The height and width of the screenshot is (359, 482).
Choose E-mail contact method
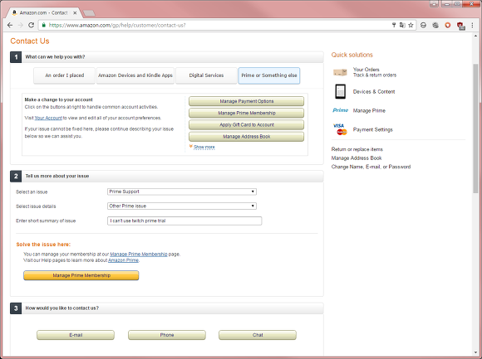click(x=76, y=335)
